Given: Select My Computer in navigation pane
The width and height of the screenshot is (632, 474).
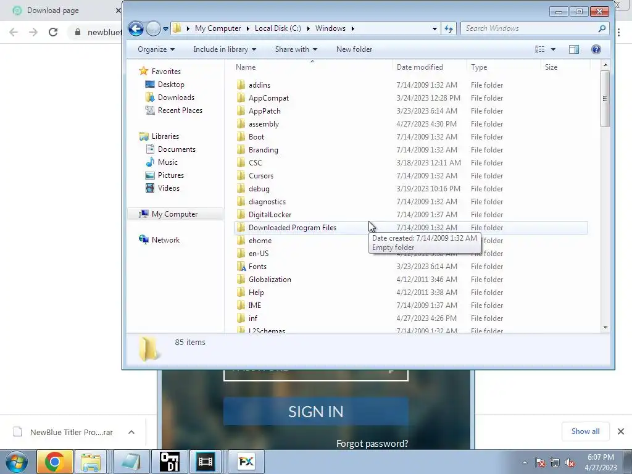Looking at the screenshot, I should tap(175, 214).
